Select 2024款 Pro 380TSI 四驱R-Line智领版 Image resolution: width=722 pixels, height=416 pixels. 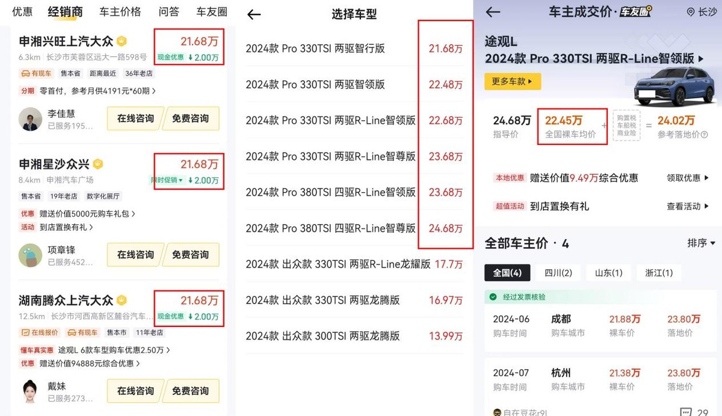[x=354, y=192]
